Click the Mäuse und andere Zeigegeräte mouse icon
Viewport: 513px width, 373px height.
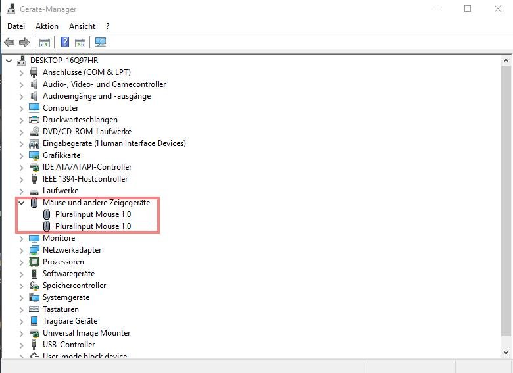coord(34,203)
